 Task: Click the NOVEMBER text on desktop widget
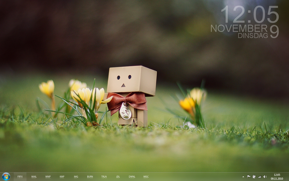point(239,29)
